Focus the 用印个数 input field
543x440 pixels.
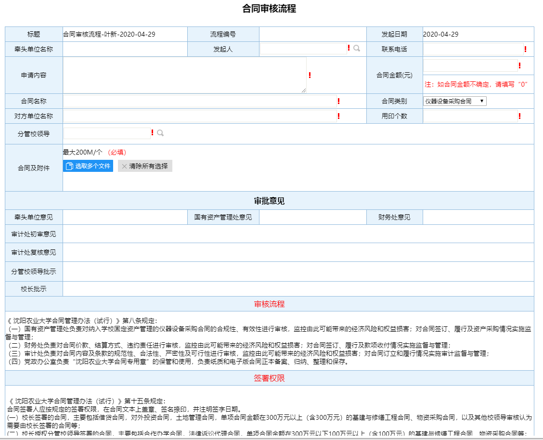point(470,116)
